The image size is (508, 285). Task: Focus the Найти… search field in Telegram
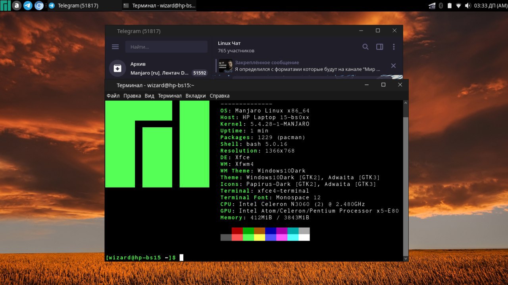click(166, 47)
